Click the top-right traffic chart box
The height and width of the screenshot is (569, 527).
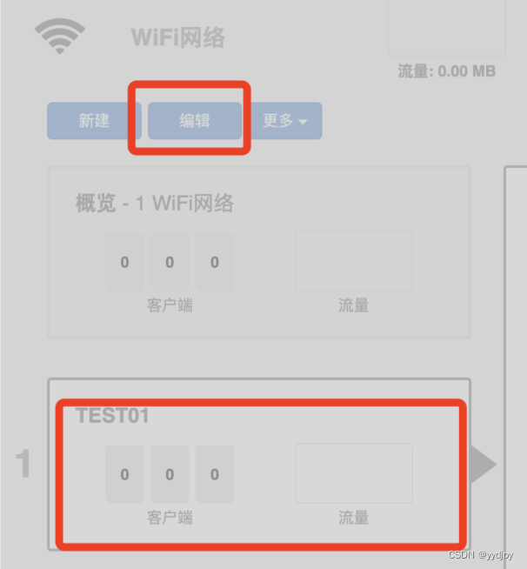(447, 29)
